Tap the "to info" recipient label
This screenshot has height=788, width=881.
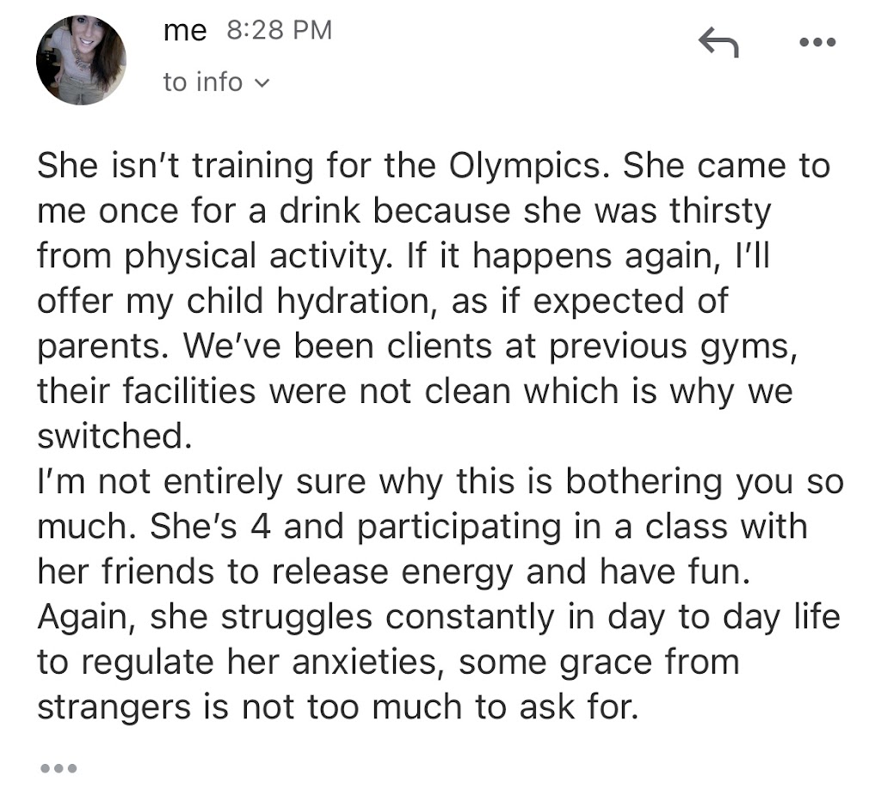point(203,82)
